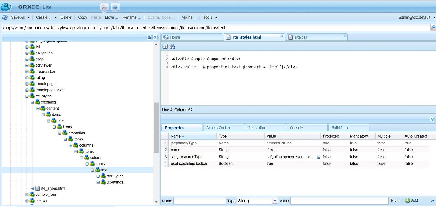
Task: Click the double-chevron next to Add
Action: (x=432, y=200)
